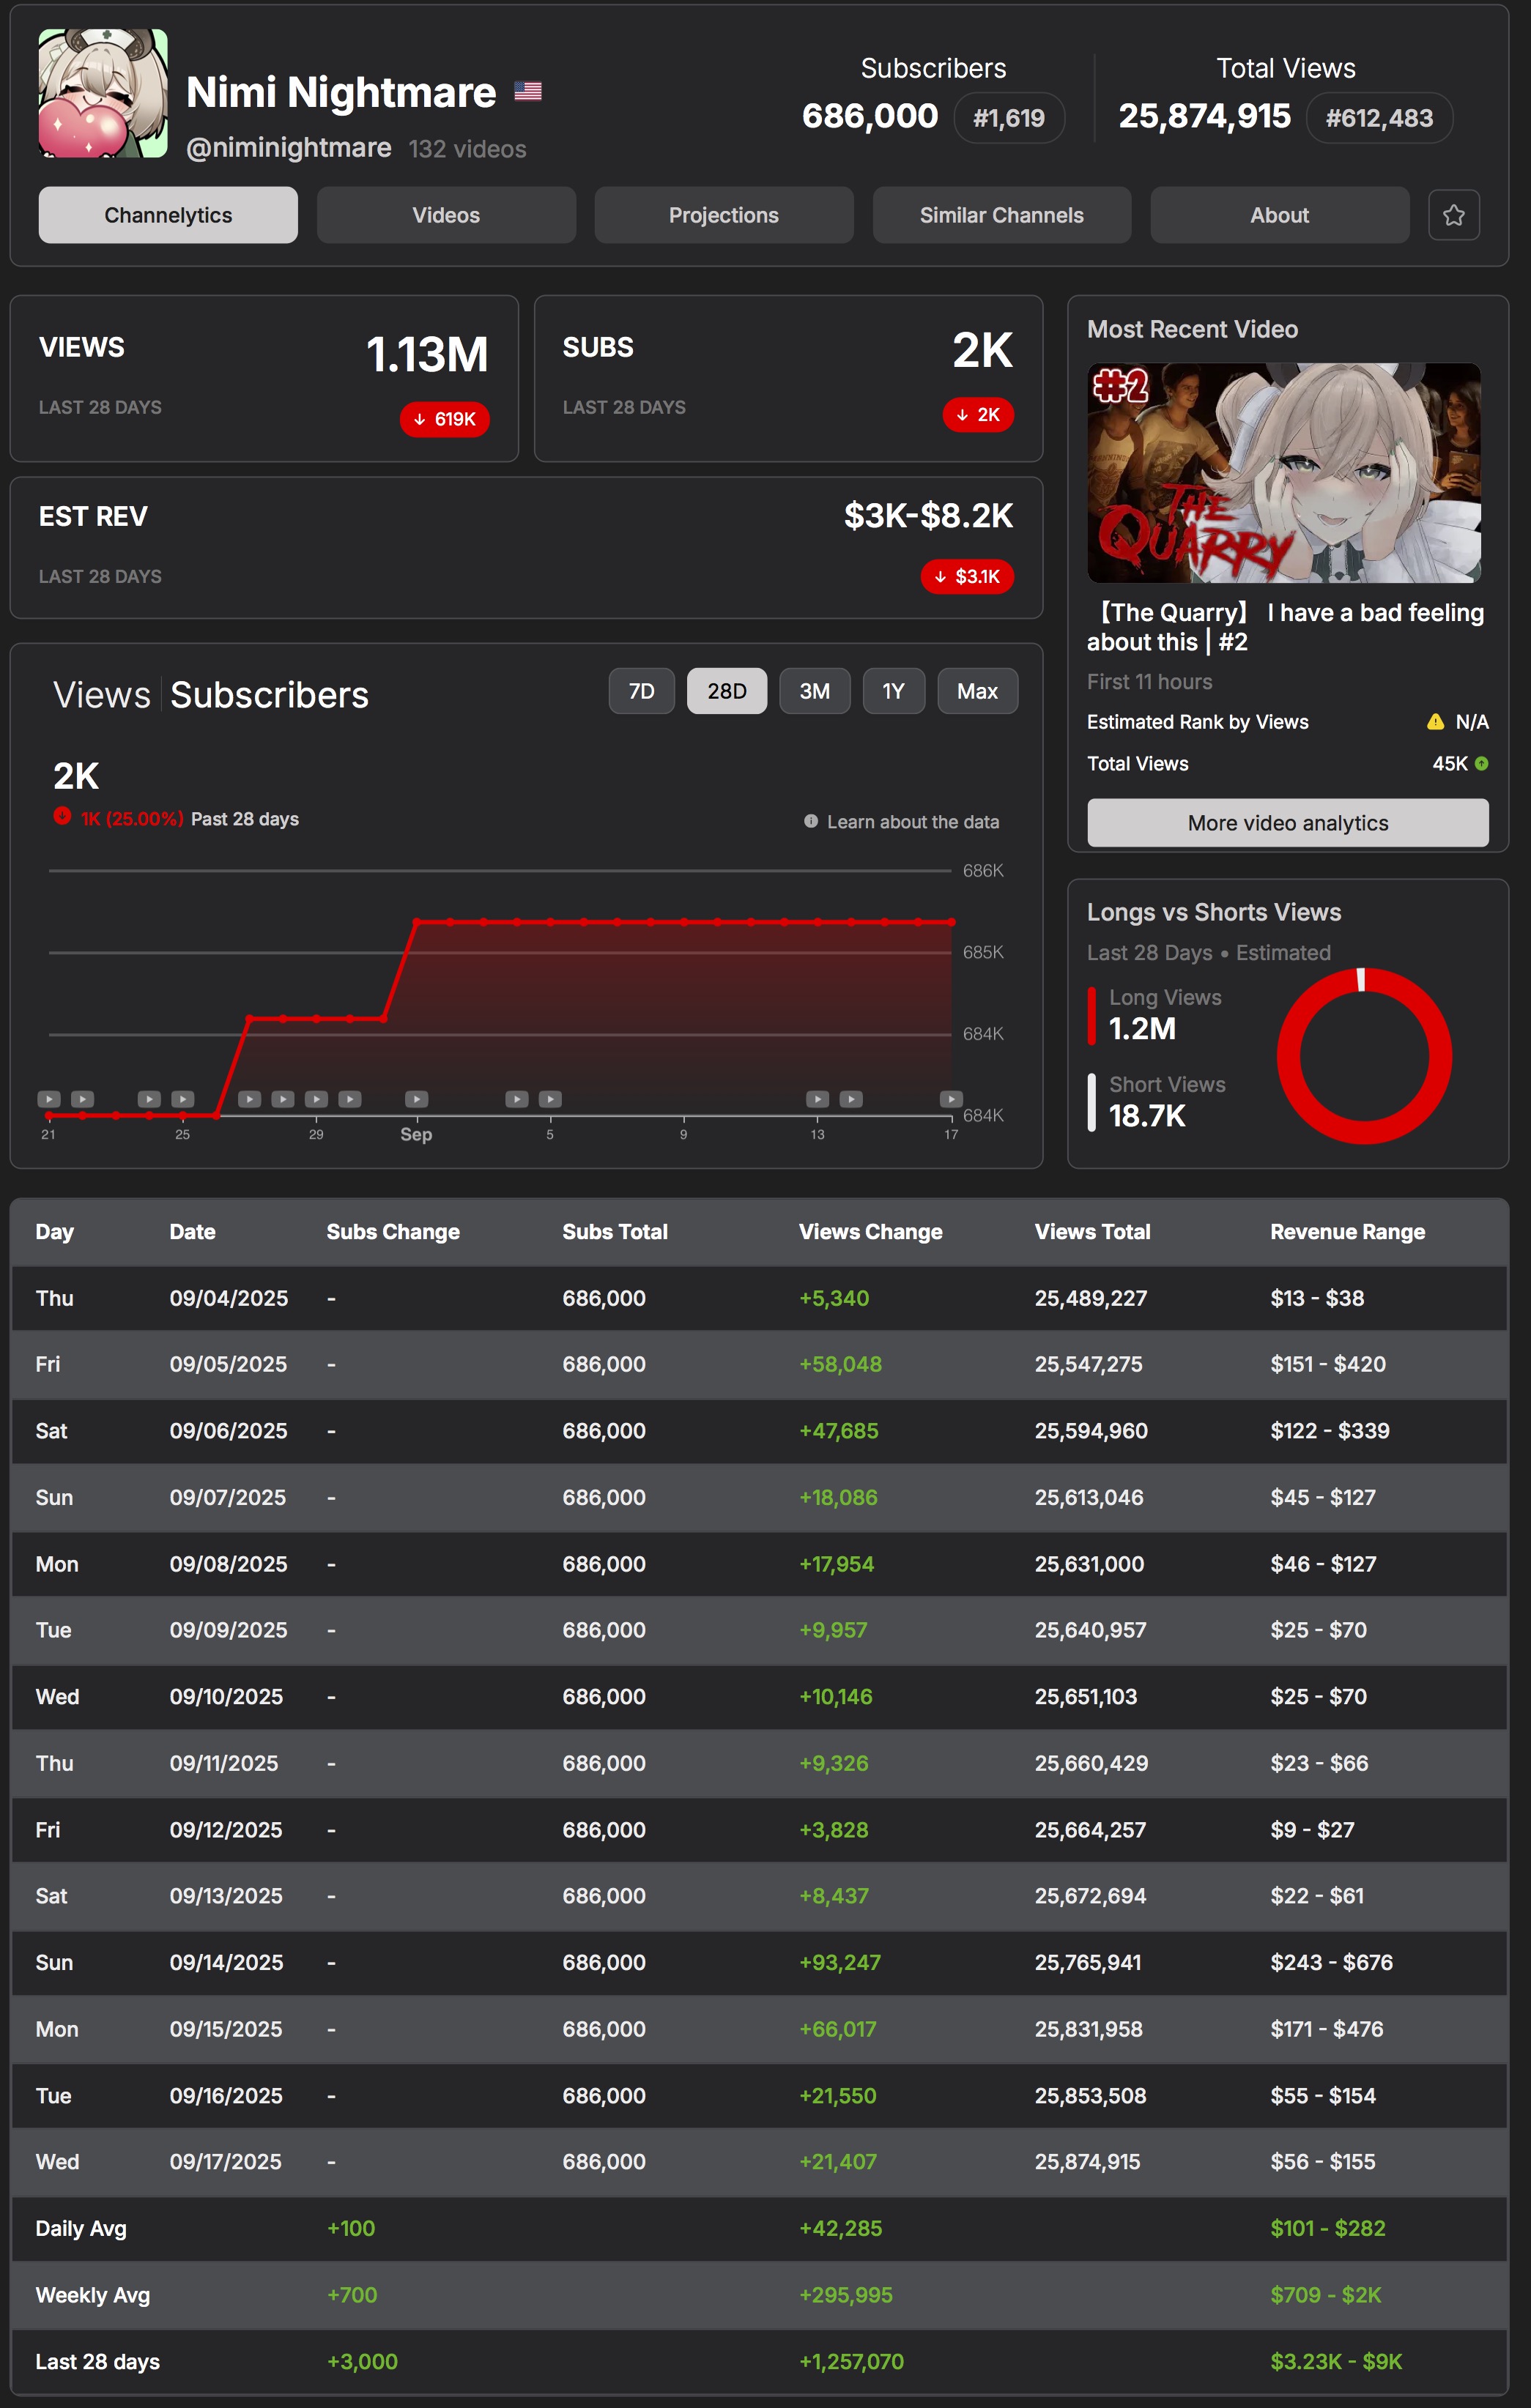This screenshot has width=1531, height=2408.
Task: Click the white Short Views legend bar
Action: point(1092,1103)
